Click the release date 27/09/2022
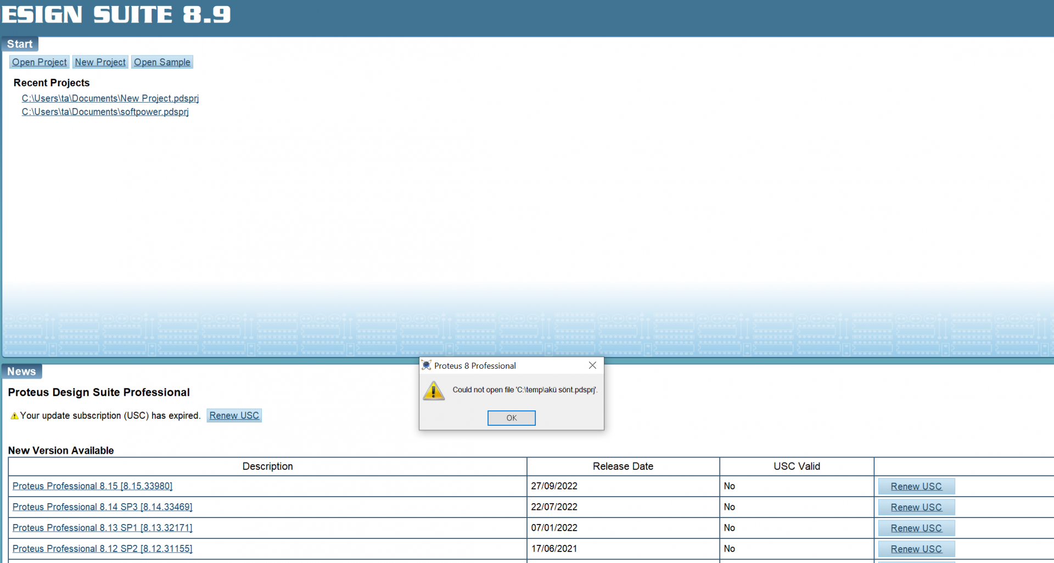This screenshot has width=1054, height=563. [554, 486]
